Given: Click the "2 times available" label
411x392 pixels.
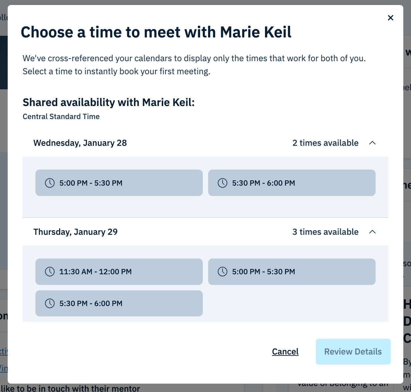Looking at the screenshot, I should tap(325, 143).
